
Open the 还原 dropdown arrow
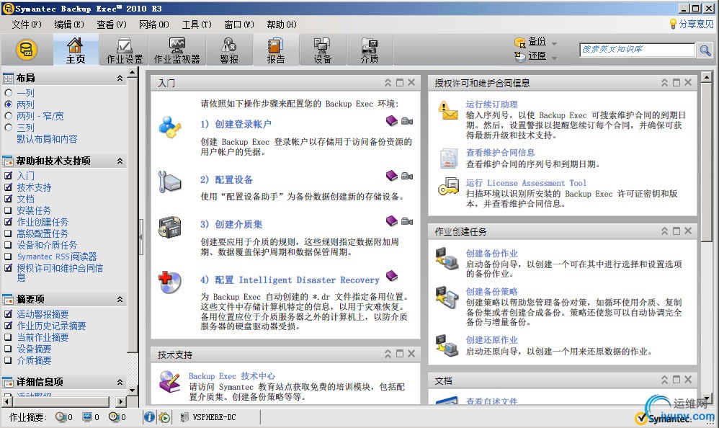[x=555, y=58]
